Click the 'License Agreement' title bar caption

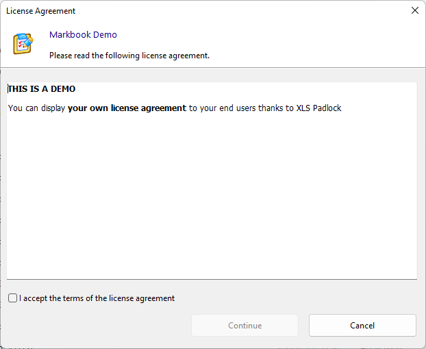pos(41,11)
